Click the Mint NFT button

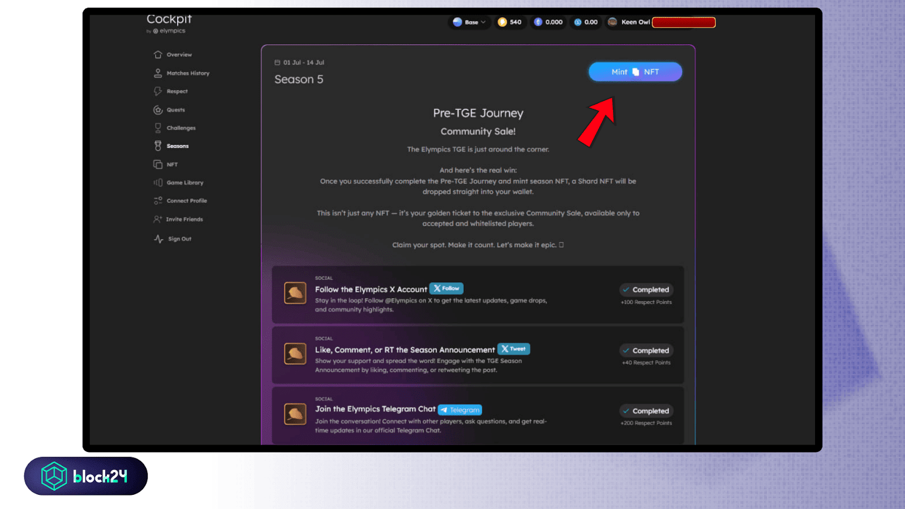pyautogui.click(x=635, y=72)
